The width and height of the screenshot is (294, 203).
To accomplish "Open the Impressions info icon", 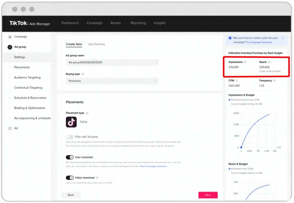I will tap(245, 62).
